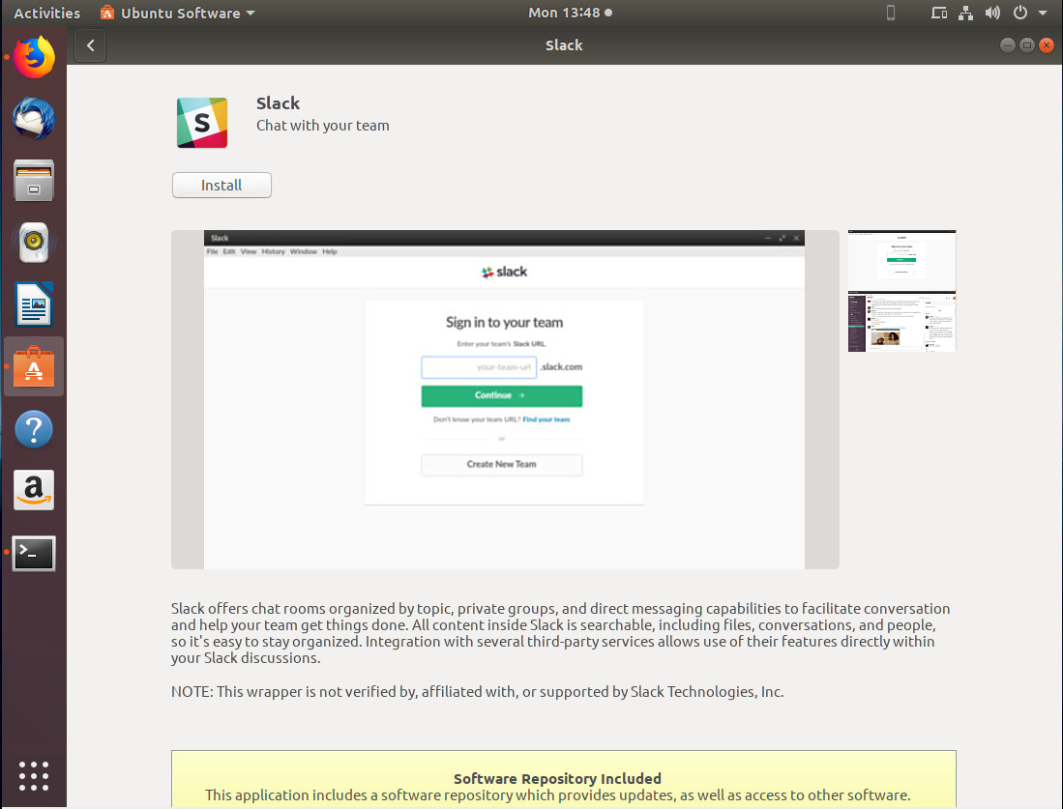Screen dimensions: 1063x809
Task: Show all applications grid
Action: [x=34, y=776]
